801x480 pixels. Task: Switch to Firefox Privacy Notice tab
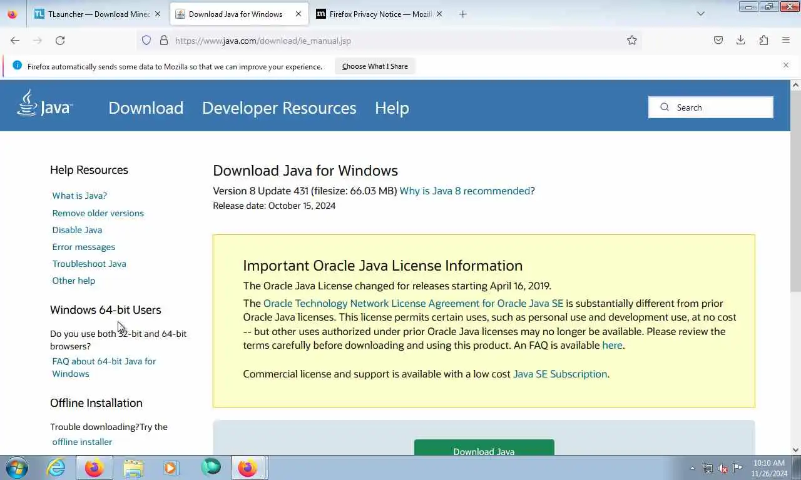pyautogui.click(x=379, y=14)
